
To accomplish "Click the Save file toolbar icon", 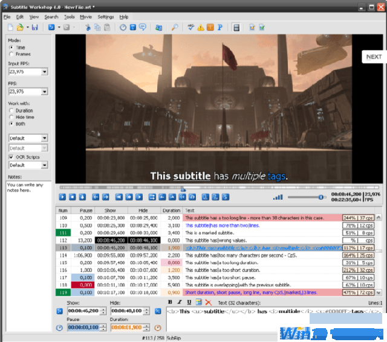I will coord(34,28).
